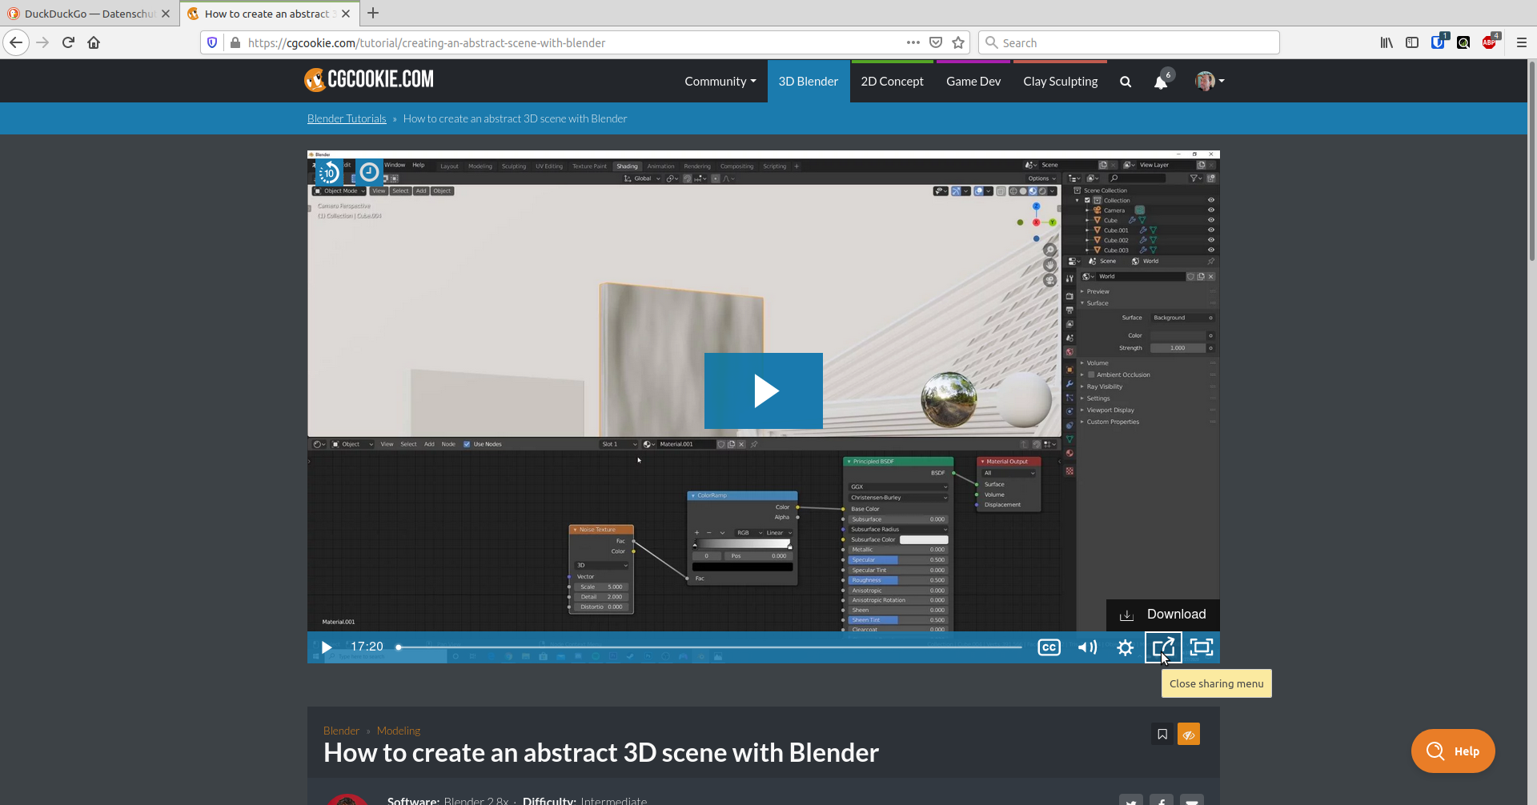Click the Qwant extension icon
Screen dimensions: 1537x805
click(1463, 42)
